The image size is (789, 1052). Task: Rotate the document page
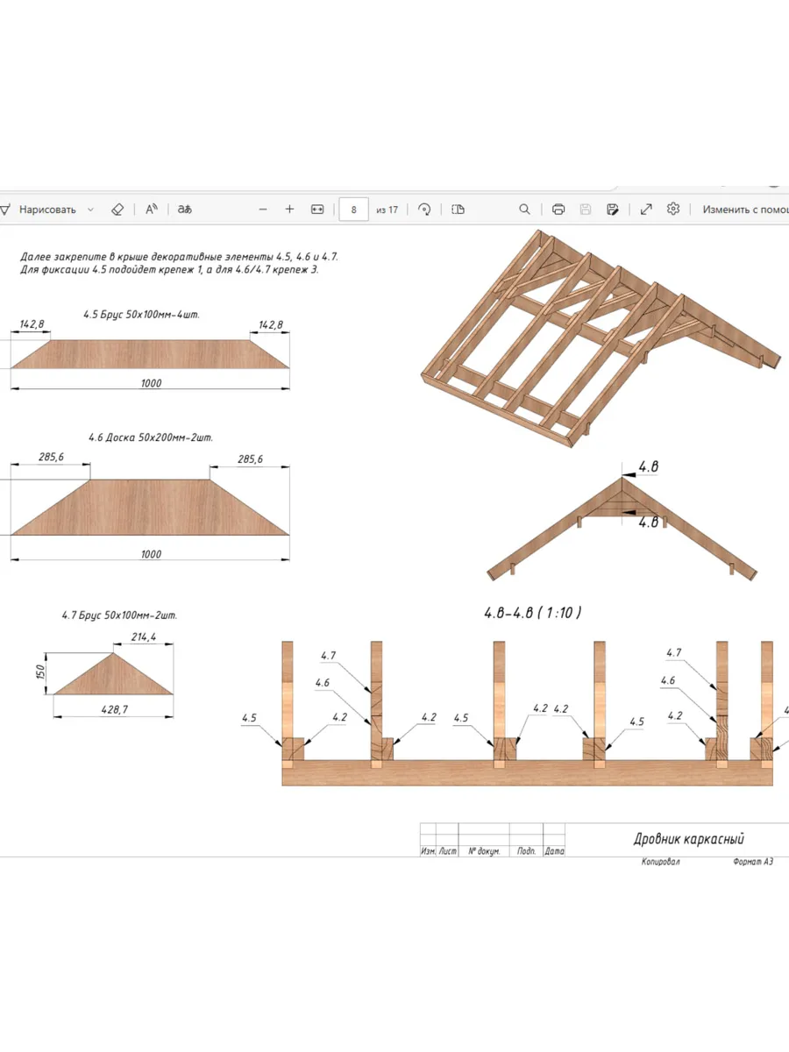point(424,210)
